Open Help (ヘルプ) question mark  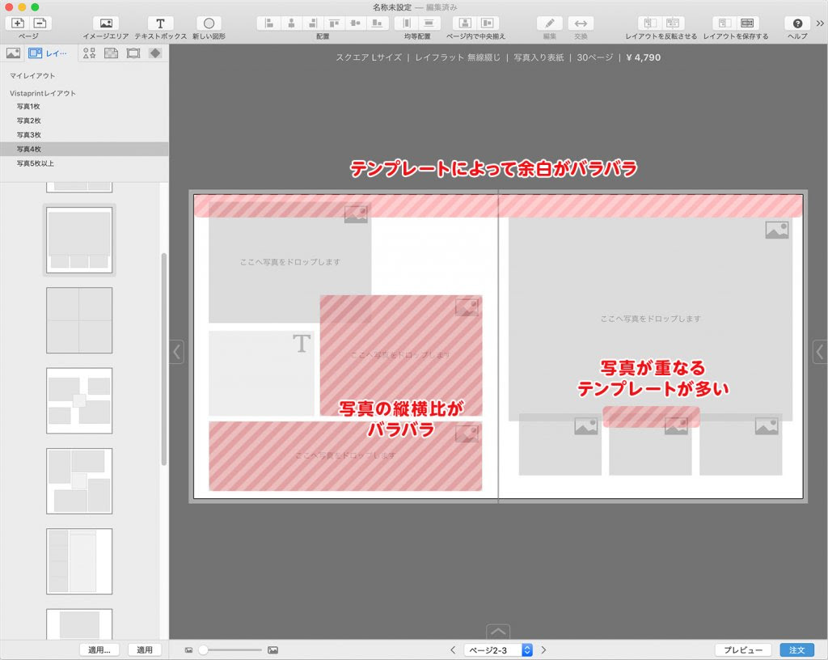tap(797, 23)
